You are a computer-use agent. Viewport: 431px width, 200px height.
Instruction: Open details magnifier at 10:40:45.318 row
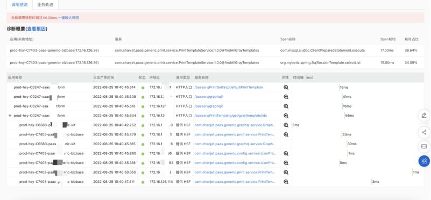coord(286,163)
